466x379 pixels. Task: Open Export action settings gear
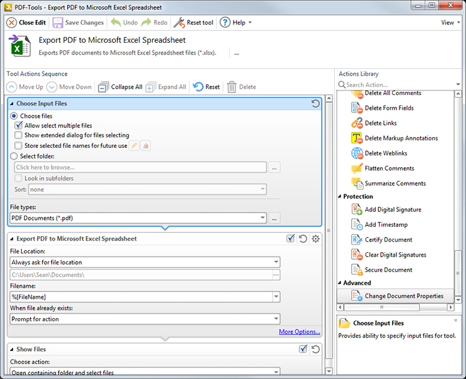coord(316,239)
